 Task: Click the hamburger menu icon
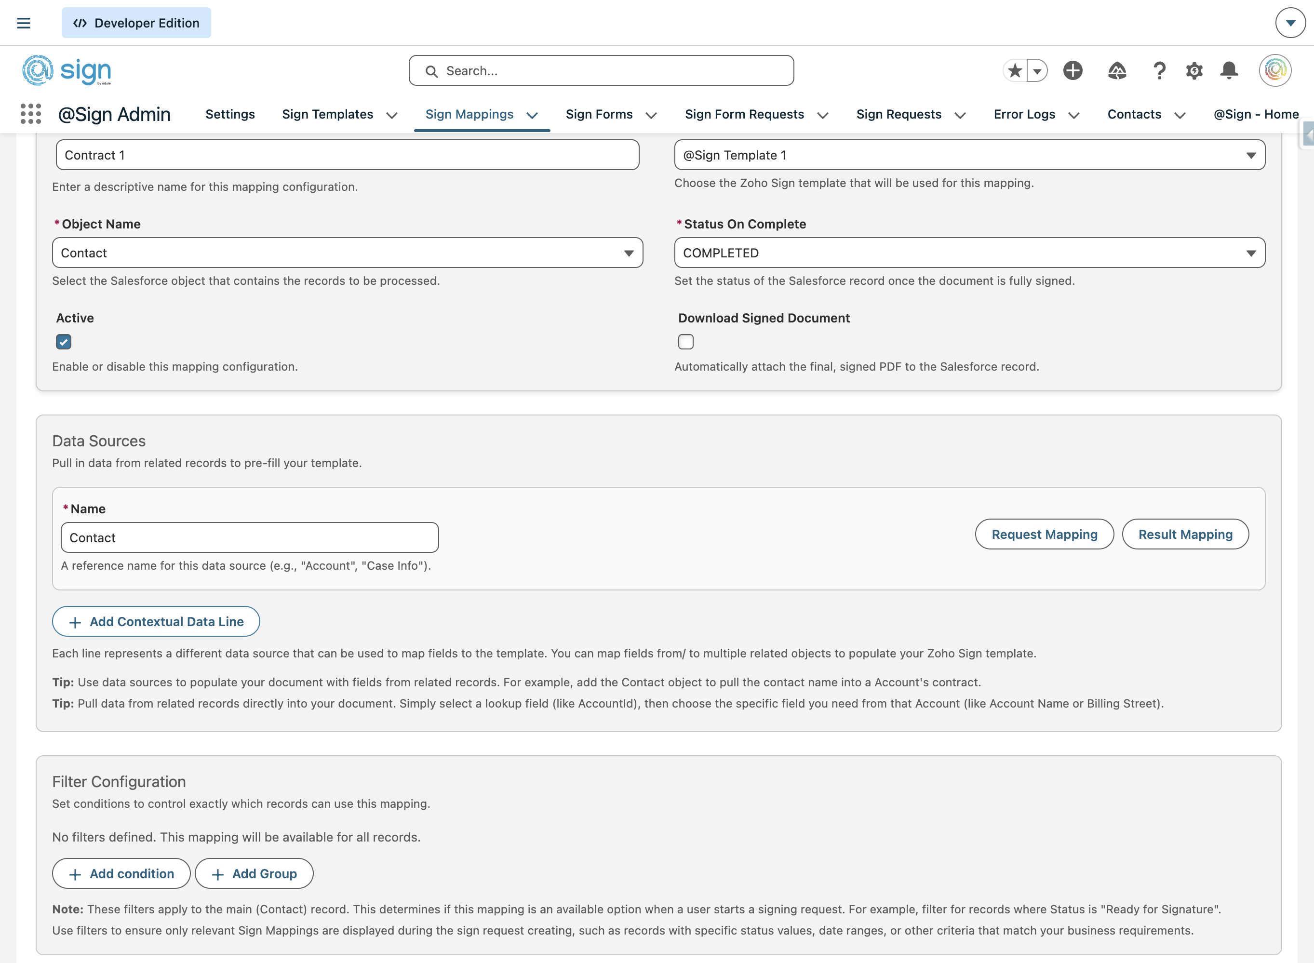coord(23,23)
